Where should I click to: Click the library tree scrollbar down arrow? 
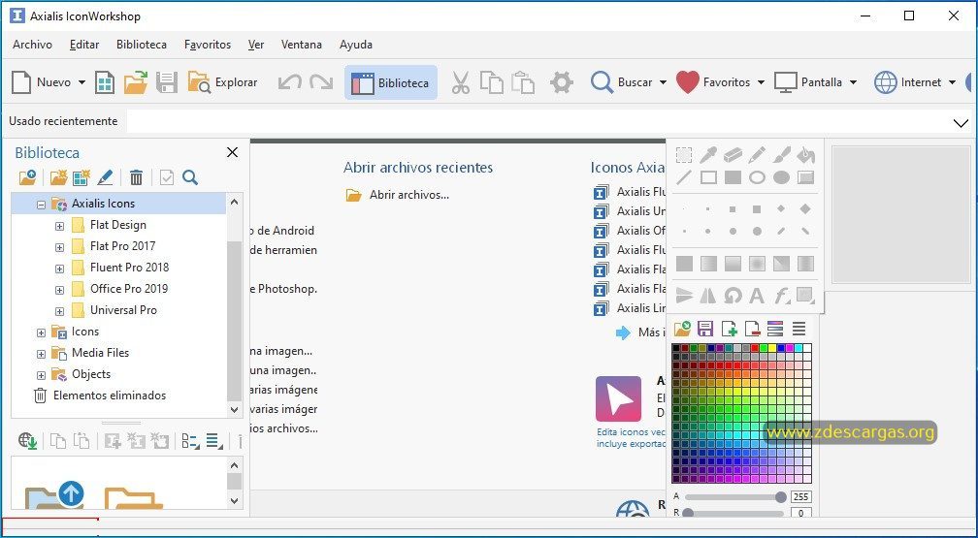235,410
